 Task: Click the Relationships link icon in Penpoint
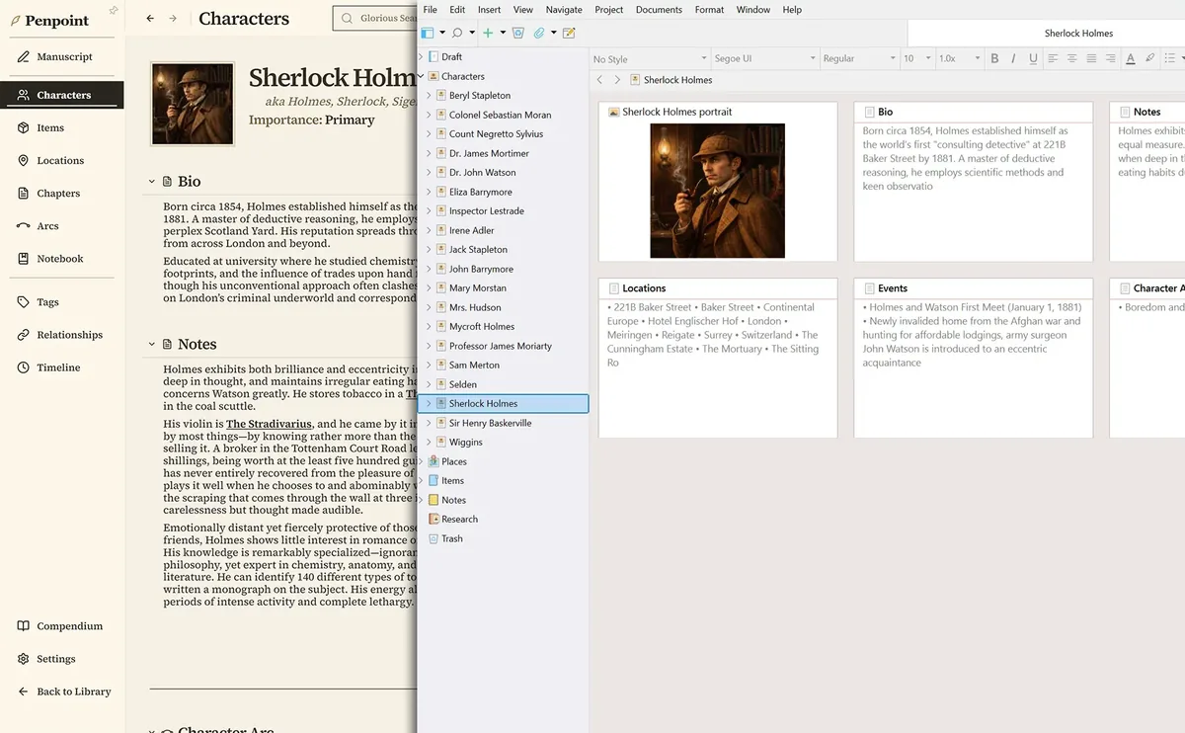pyautogui.click(x=24, y=335)
